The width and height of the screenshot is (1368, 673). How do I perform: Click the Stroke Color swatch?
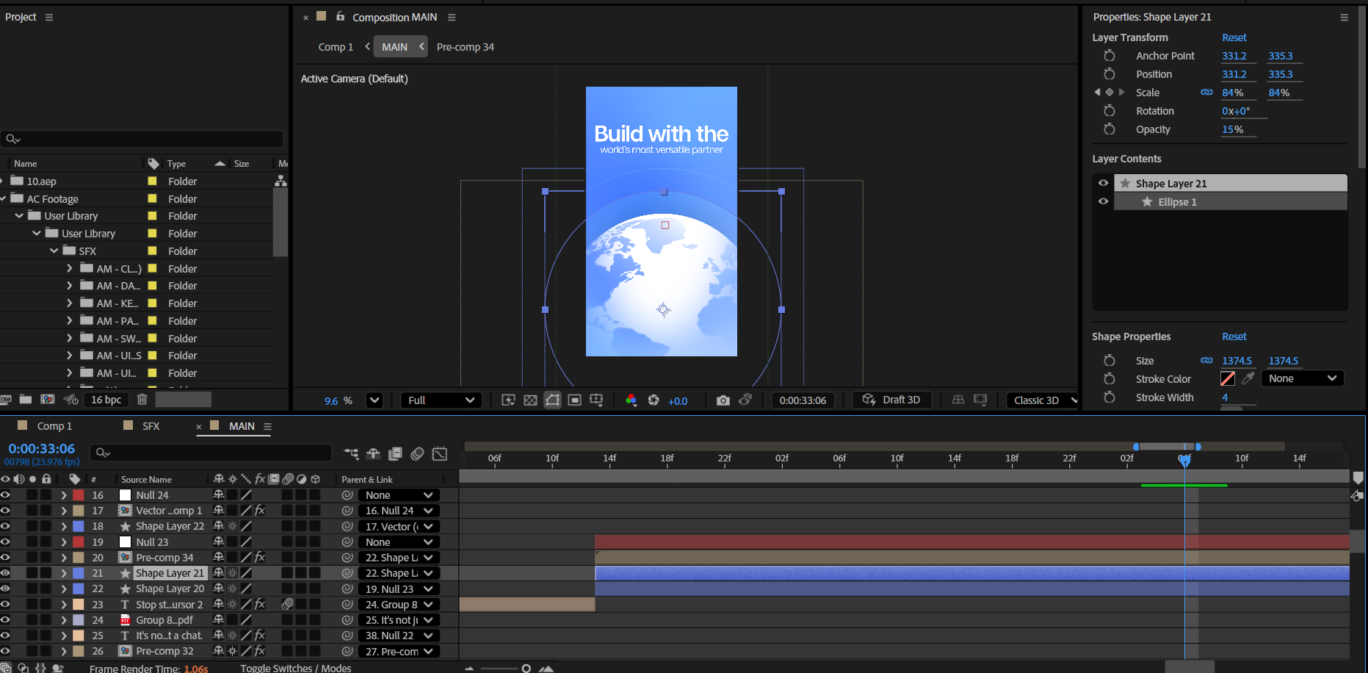click(1227, 378)
